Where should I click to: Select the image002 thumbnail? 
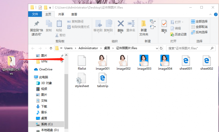(x=123, y=63)
